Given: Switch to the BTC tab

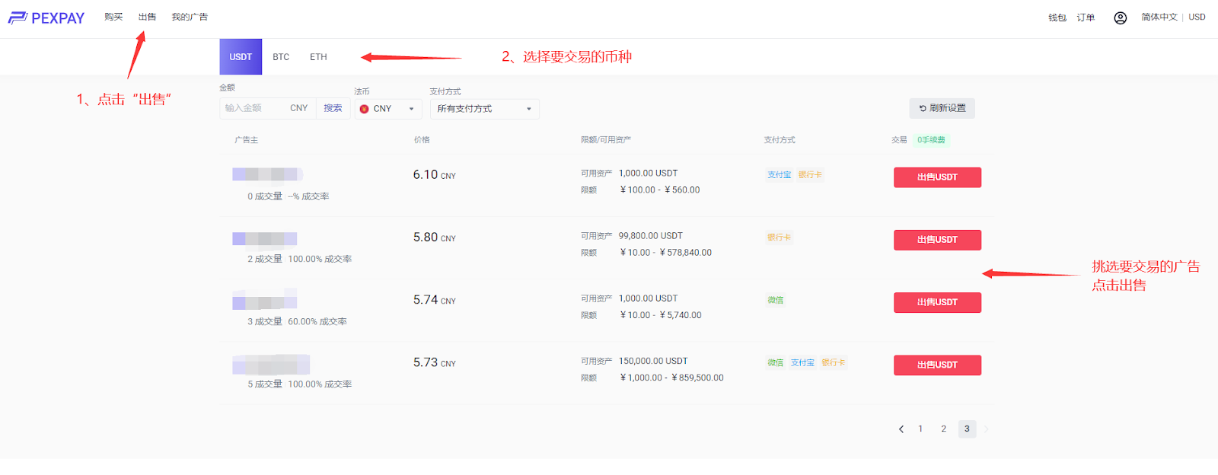Looking at the screenshot, I should [x=281, y=57].
